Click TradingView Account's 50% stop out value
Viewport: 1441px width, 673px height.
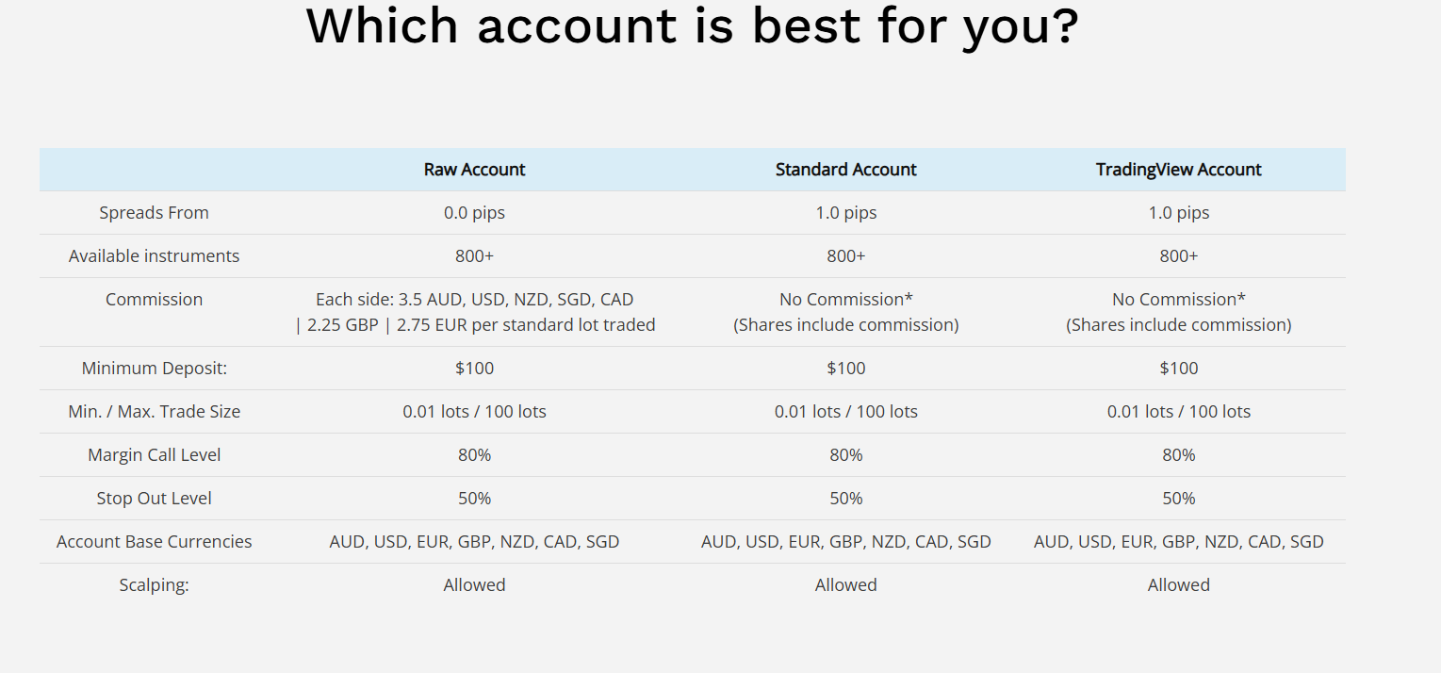pyautogui.click(x=1178, y=499)
